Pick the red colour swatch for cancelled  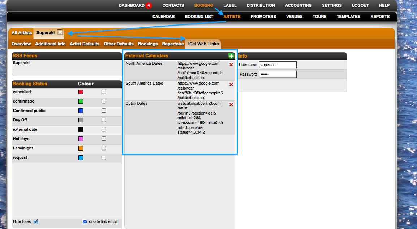click(81, 92)
